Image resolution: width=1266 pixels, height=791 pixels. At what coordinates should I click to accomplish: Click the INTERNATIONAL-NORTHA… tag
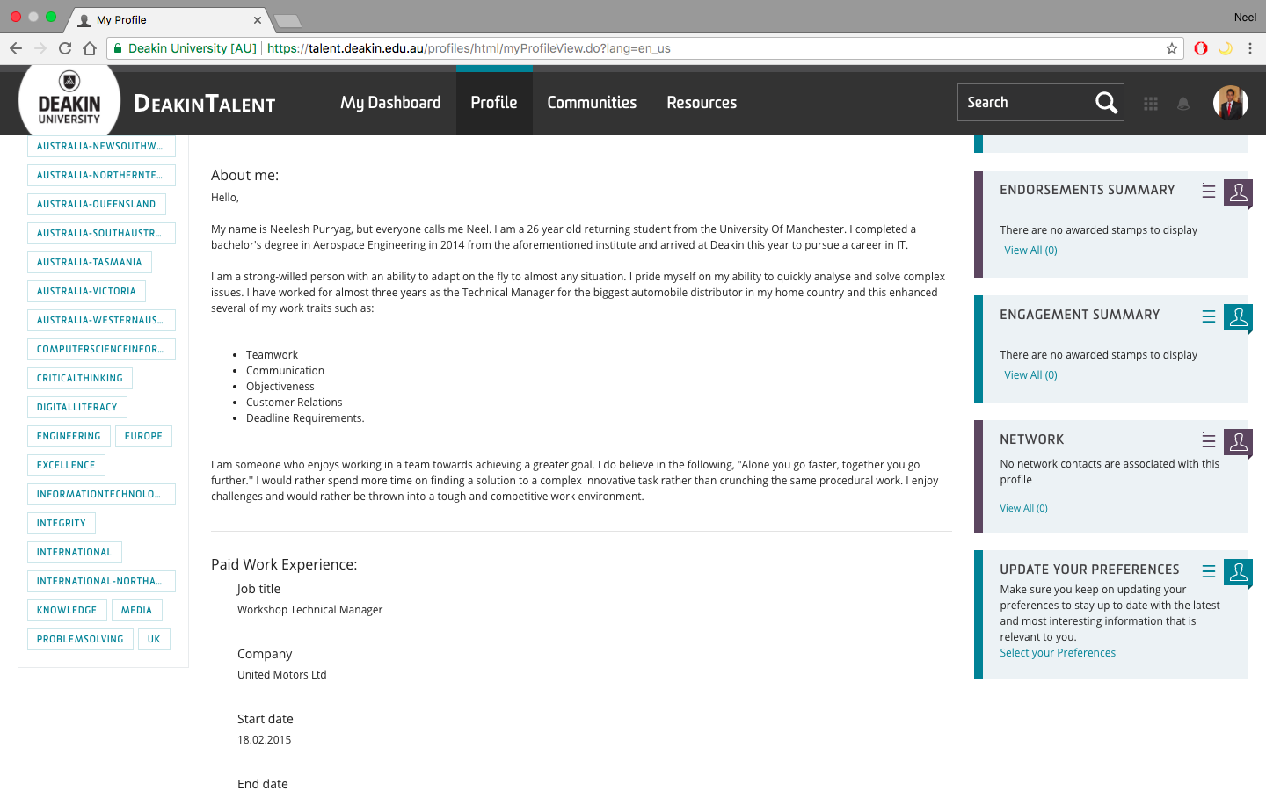click(x=101, y=581)
